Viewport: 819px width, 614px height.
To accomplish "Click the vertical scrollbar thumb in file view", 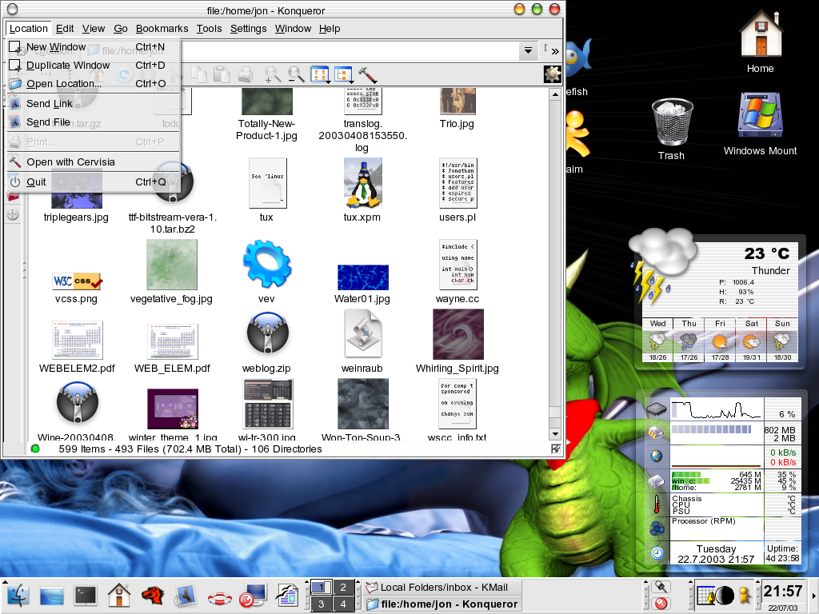I will 555,412.
